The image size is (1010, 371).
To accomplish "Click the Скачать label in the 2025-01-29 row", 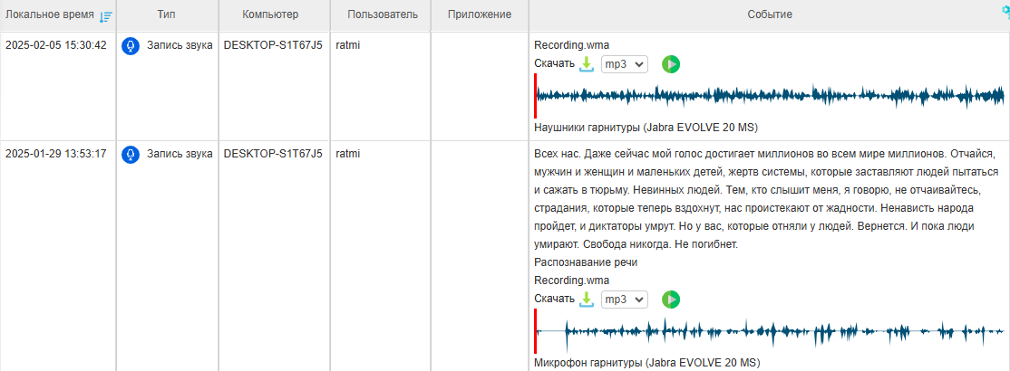I will pyautogui.click(x=555, y=299).
